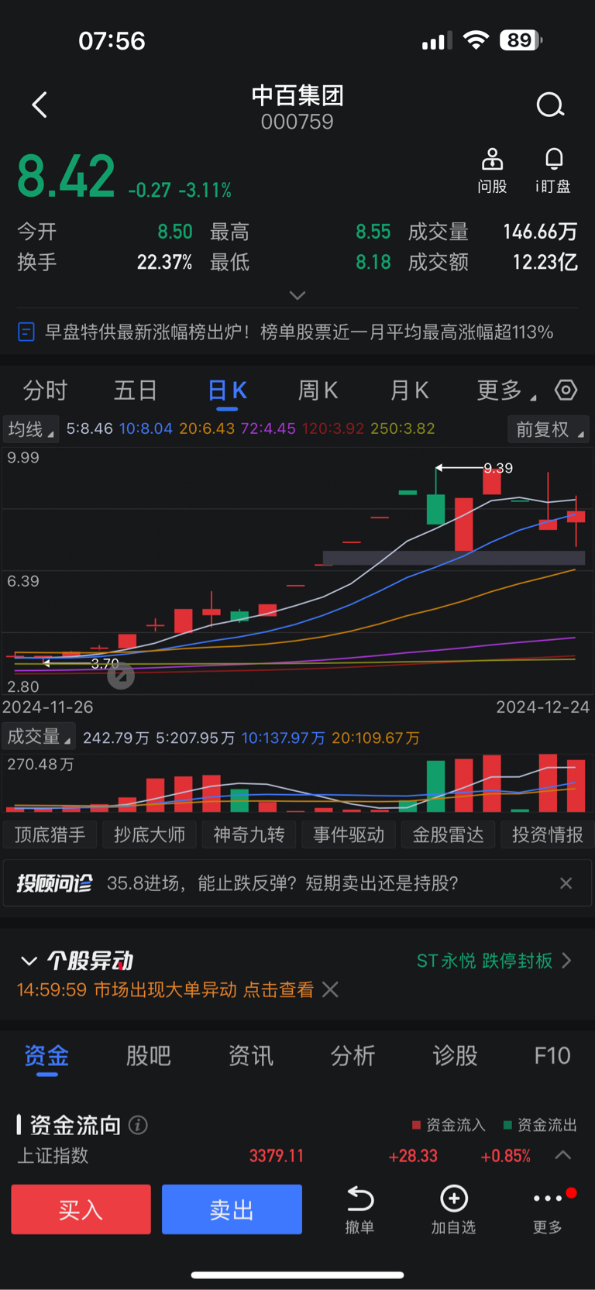595x1290 pixels.
Task: Tap the cellular signal bars icon
Action: 435,41
